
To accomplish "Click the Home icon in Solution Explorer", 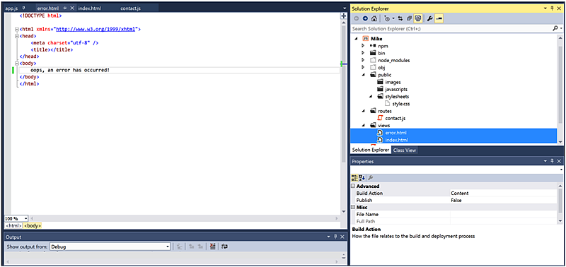I will (374, 18).
